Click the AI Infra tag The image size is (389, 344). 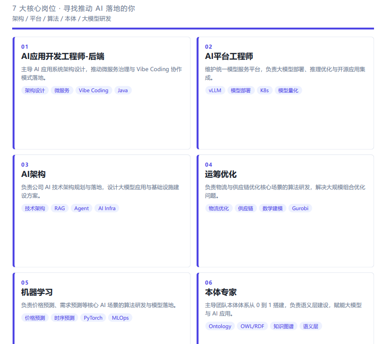107,208
